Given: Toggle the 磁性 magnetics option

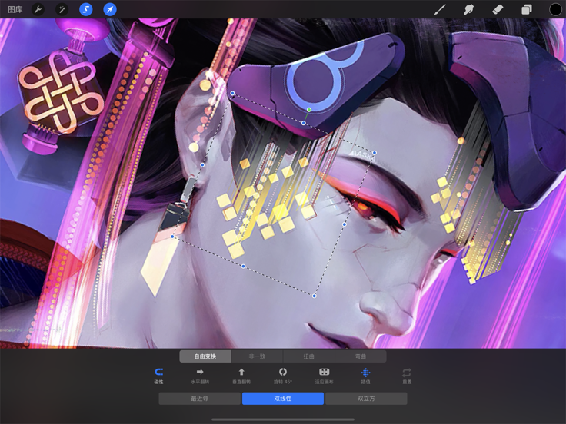Looking at the screenshot, I should click(x=159, y=376).
